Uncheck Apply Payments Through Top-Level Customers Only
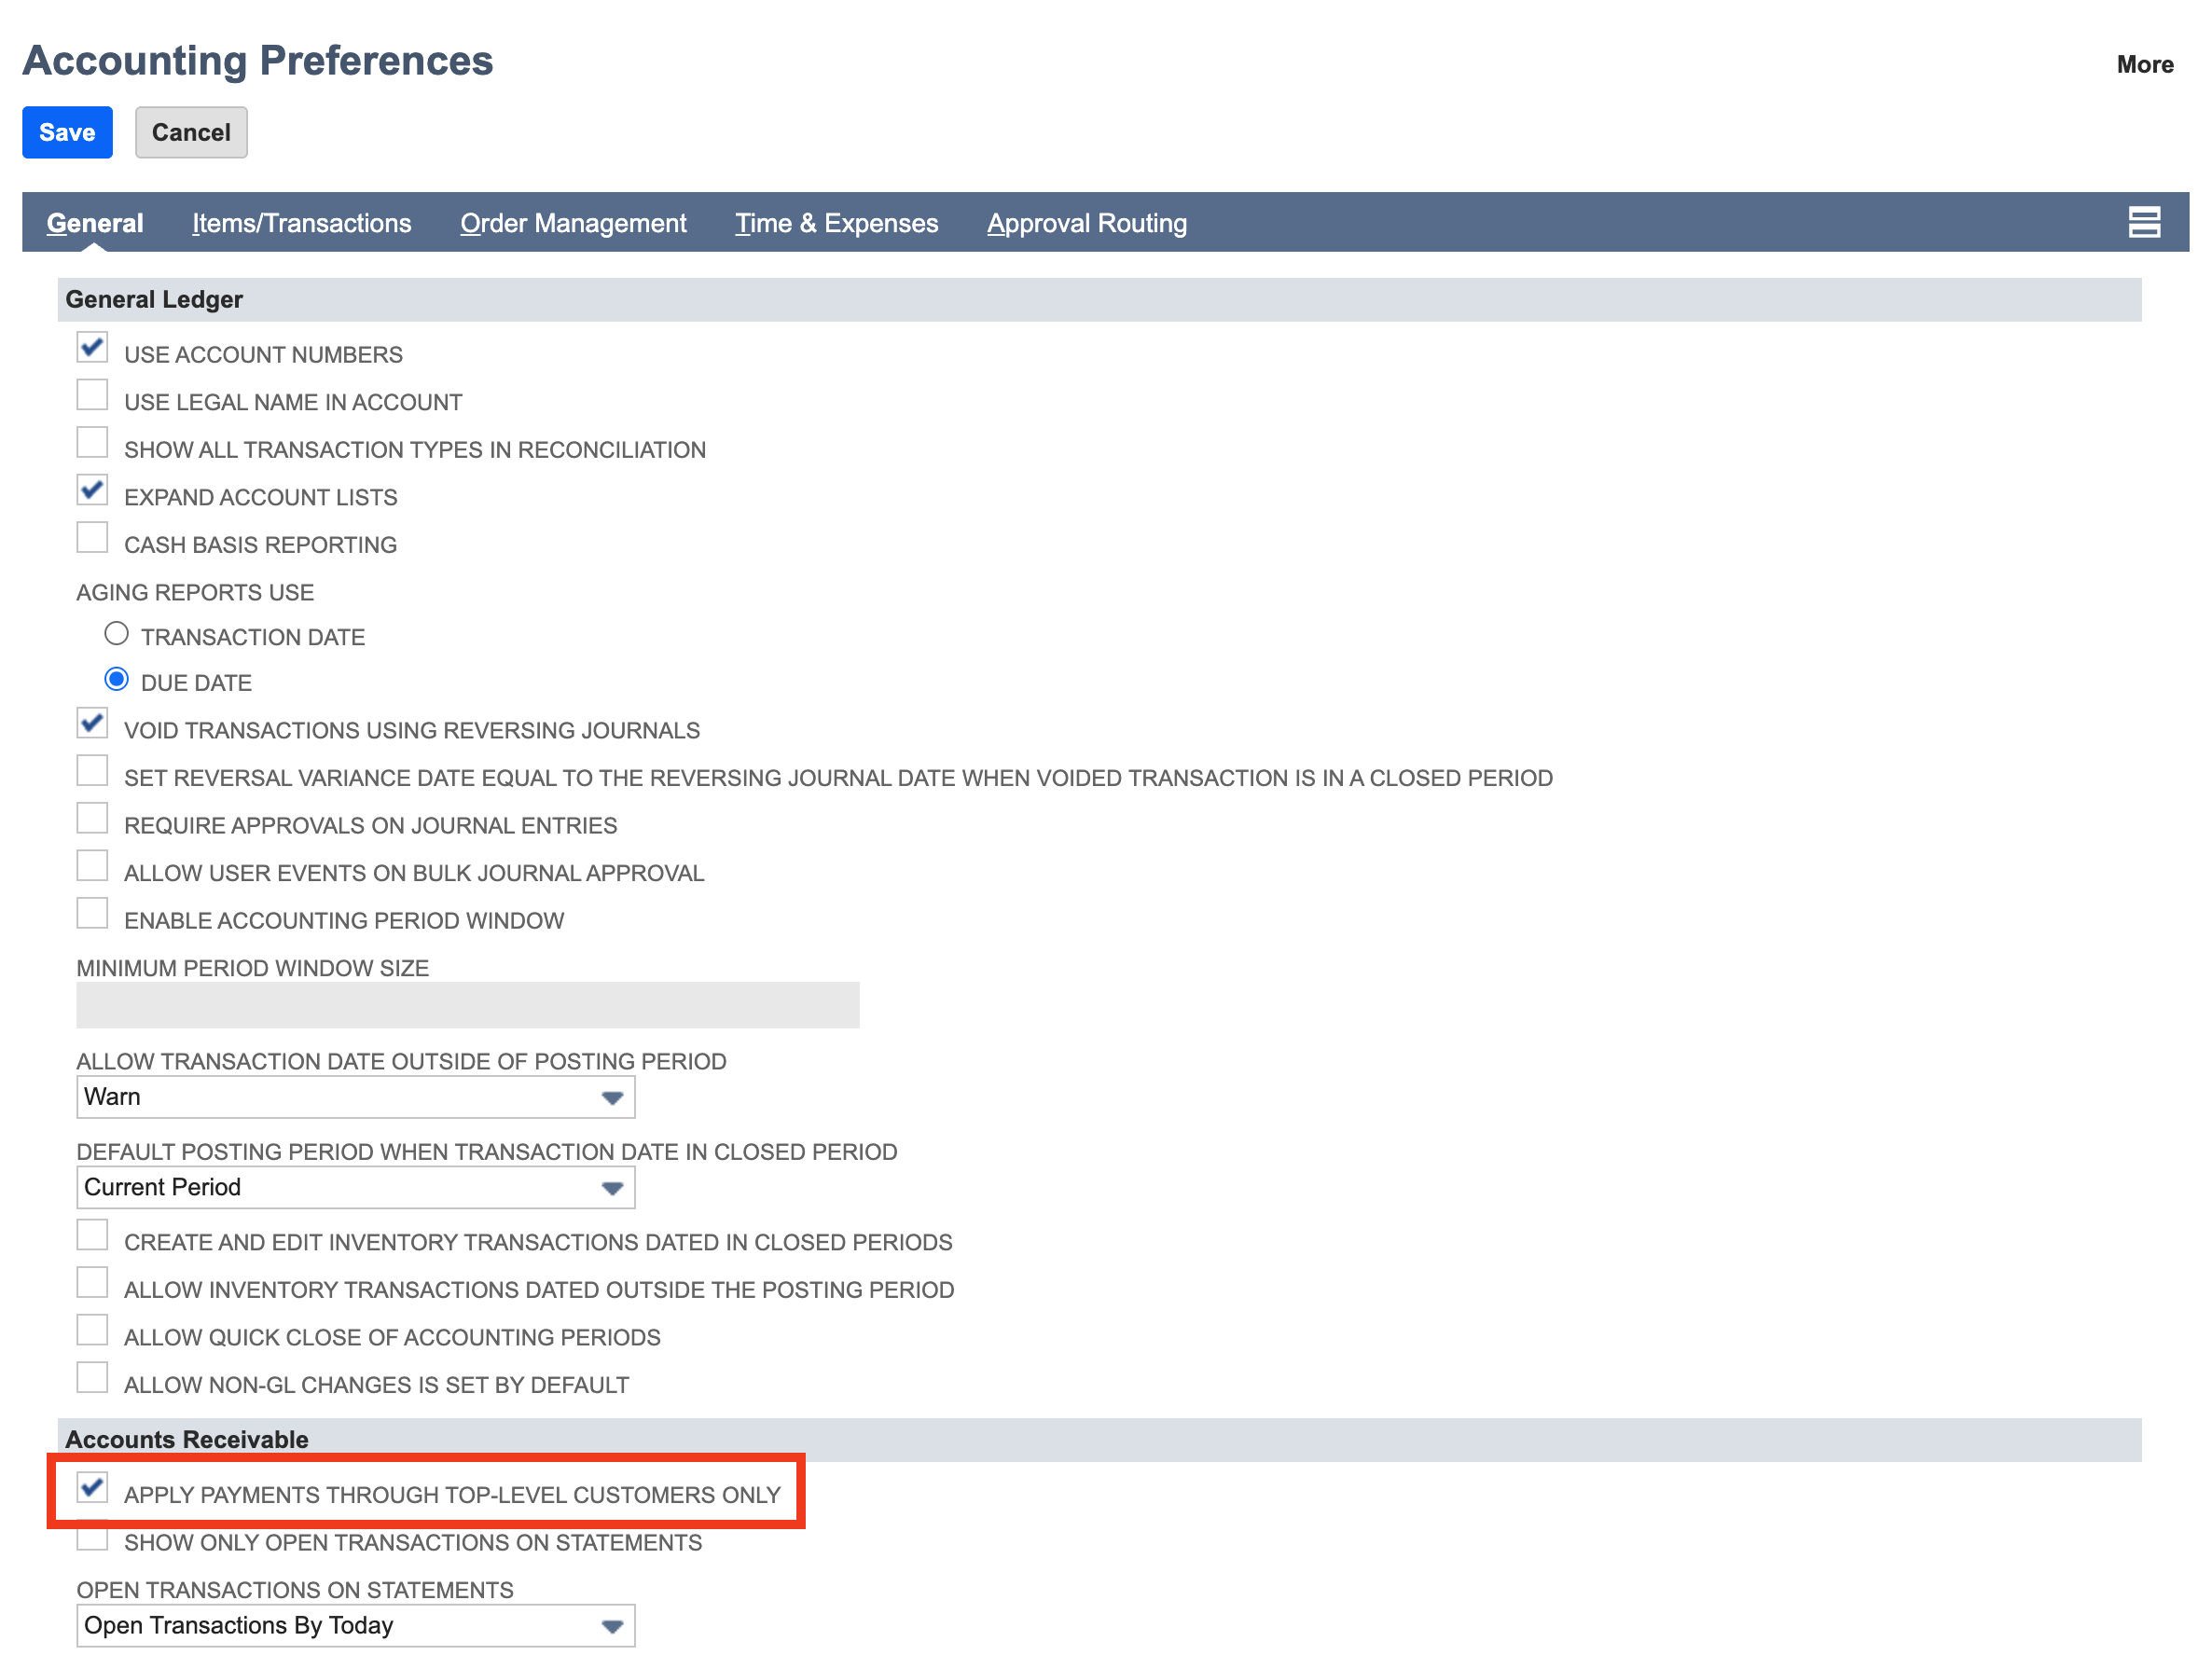Screen dimensions: 2212x1669 pyautogui.click(x=92, y=1488)
